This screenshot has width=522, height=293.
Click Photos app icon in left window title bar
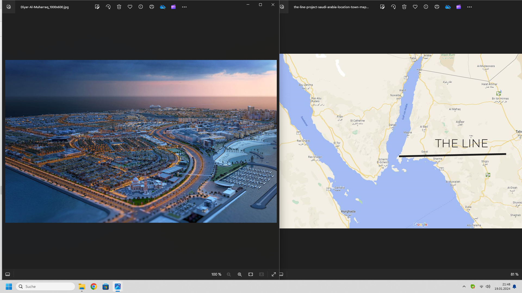(x=9, y=7)
